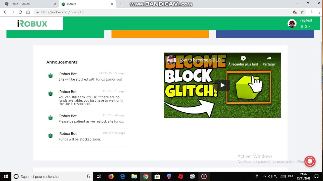This screenshot has width=323, height=181.
Task: Click the bot avatar next to 'Funds will be stocked soon.'
Action: pyautogui.click(x=51, y=136)
